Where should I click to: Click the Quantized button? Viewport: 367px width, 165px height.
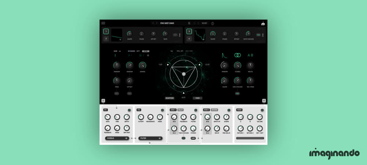170,98
